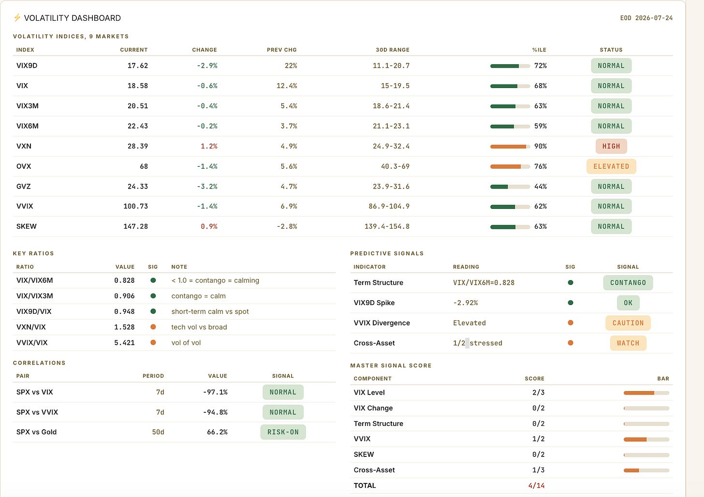Click the TOTAL score 4/14
Image resolution: width=704 pixels, height=497 pixels.
[536, 485]
